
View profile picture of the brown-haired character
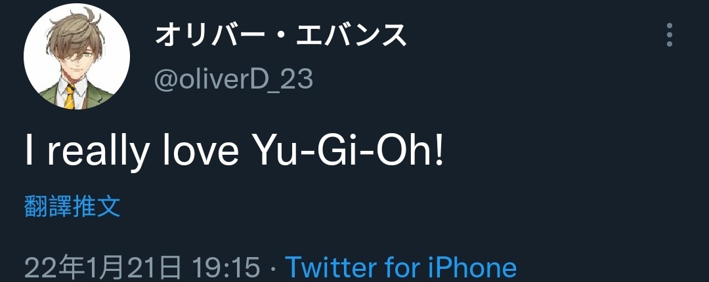coord(76,56)
